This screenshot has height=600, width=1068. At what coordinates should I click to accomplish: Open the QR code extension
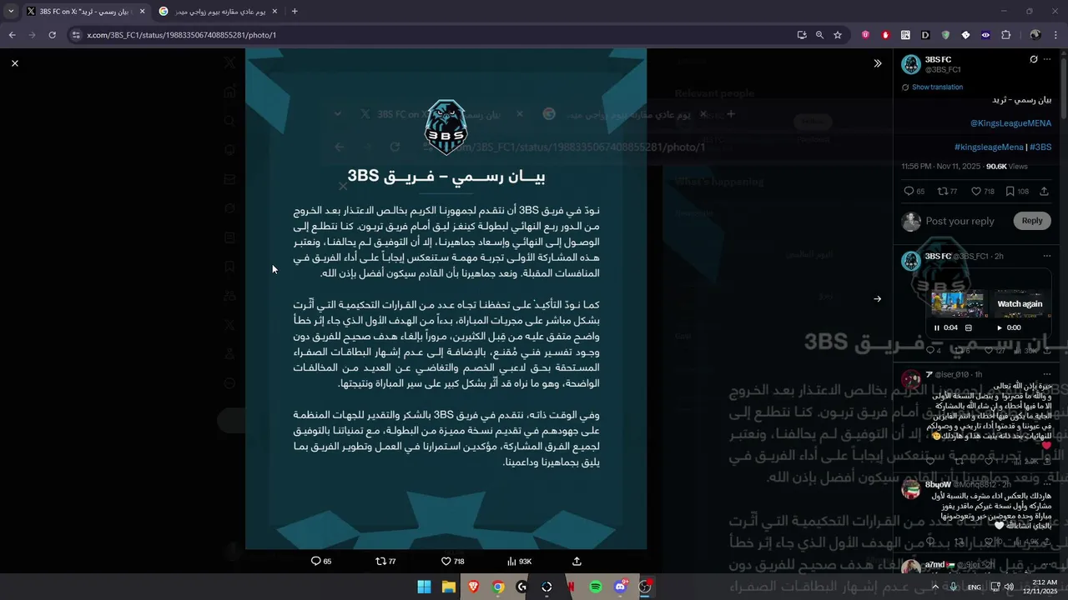pos(905,35)
